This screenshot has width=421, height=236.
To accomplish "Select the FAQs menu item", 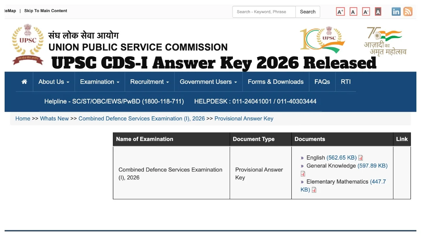I will (x=322, y=82).
